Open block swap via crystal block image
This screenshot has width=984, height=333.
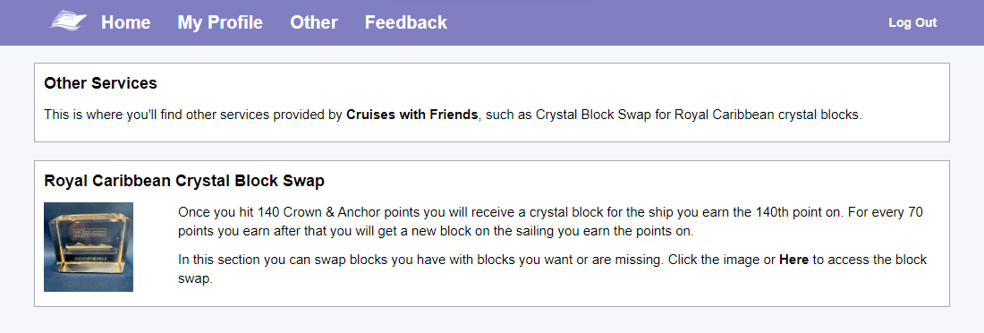tap(89, 247)
